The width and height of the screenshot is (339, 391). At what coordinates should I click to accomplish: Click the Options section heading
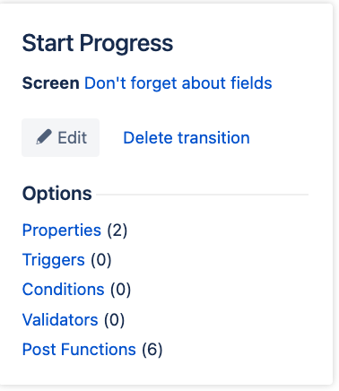(57, 194)
